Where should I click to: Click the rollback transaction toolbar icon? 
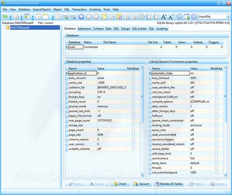pos(73,16)
